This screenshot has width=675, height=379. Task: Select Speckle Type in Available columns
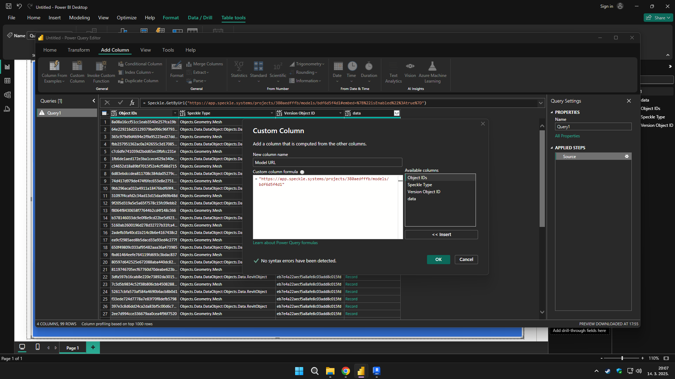(x=440, y=185)
